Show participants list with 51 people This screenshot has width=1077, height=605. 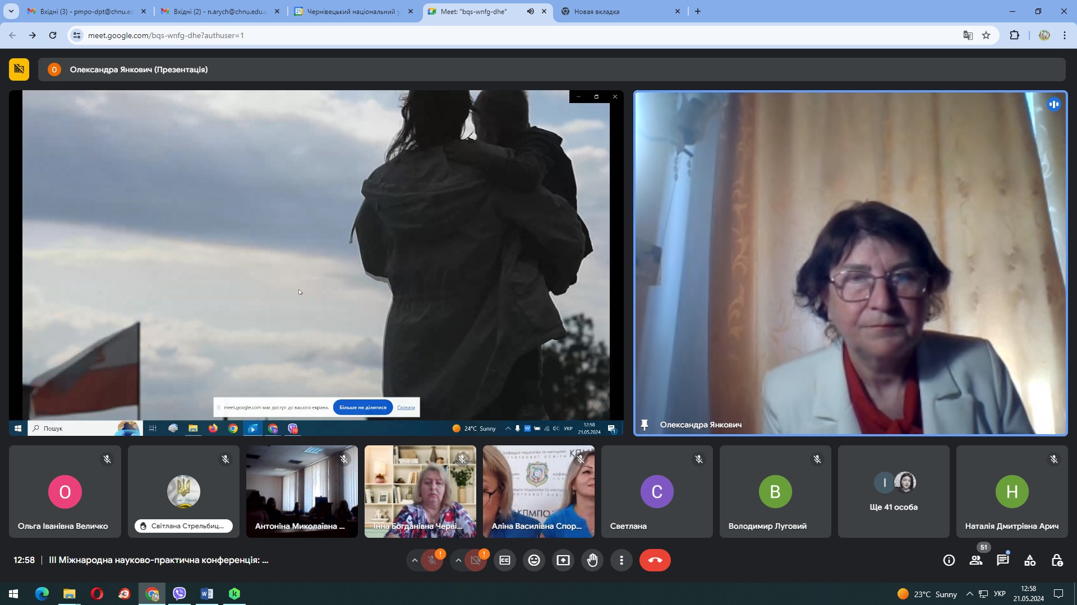point(976,560)
